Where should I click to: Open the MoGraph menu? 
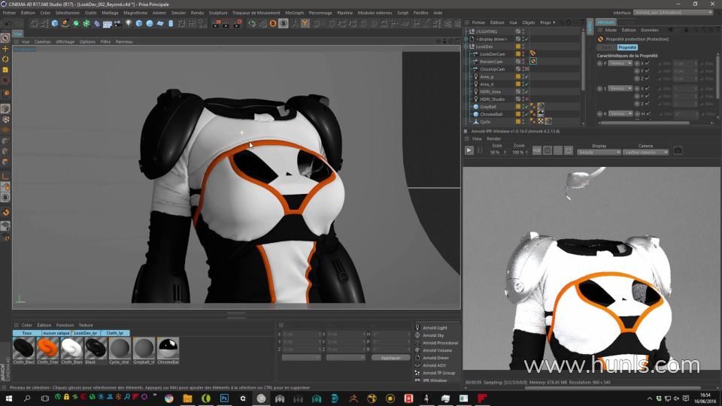[x=294, y=13]
